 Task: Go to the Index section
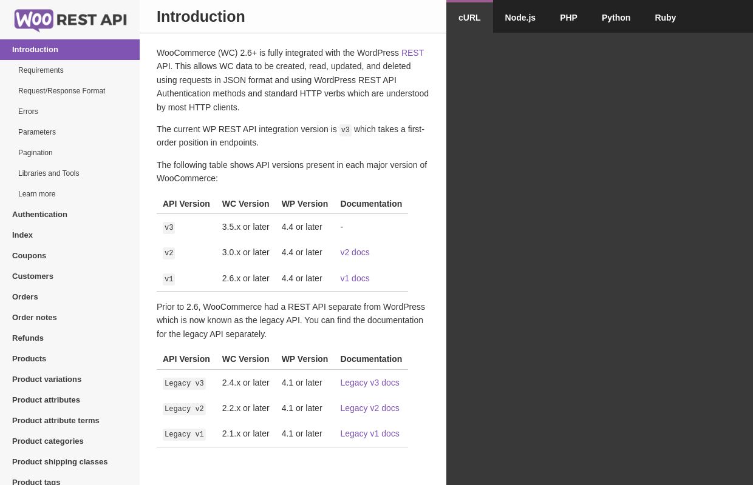coord(70,235)
